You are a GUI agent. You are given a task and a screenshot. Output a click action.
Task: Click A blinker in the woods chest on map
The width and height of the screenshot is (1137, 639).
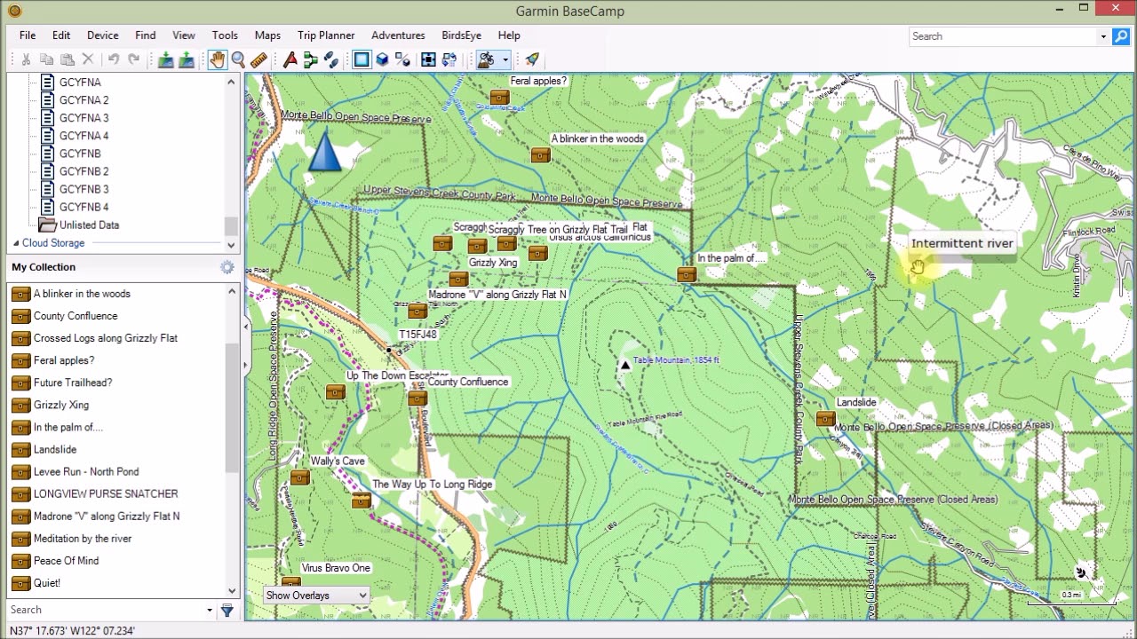click(540, 155)
